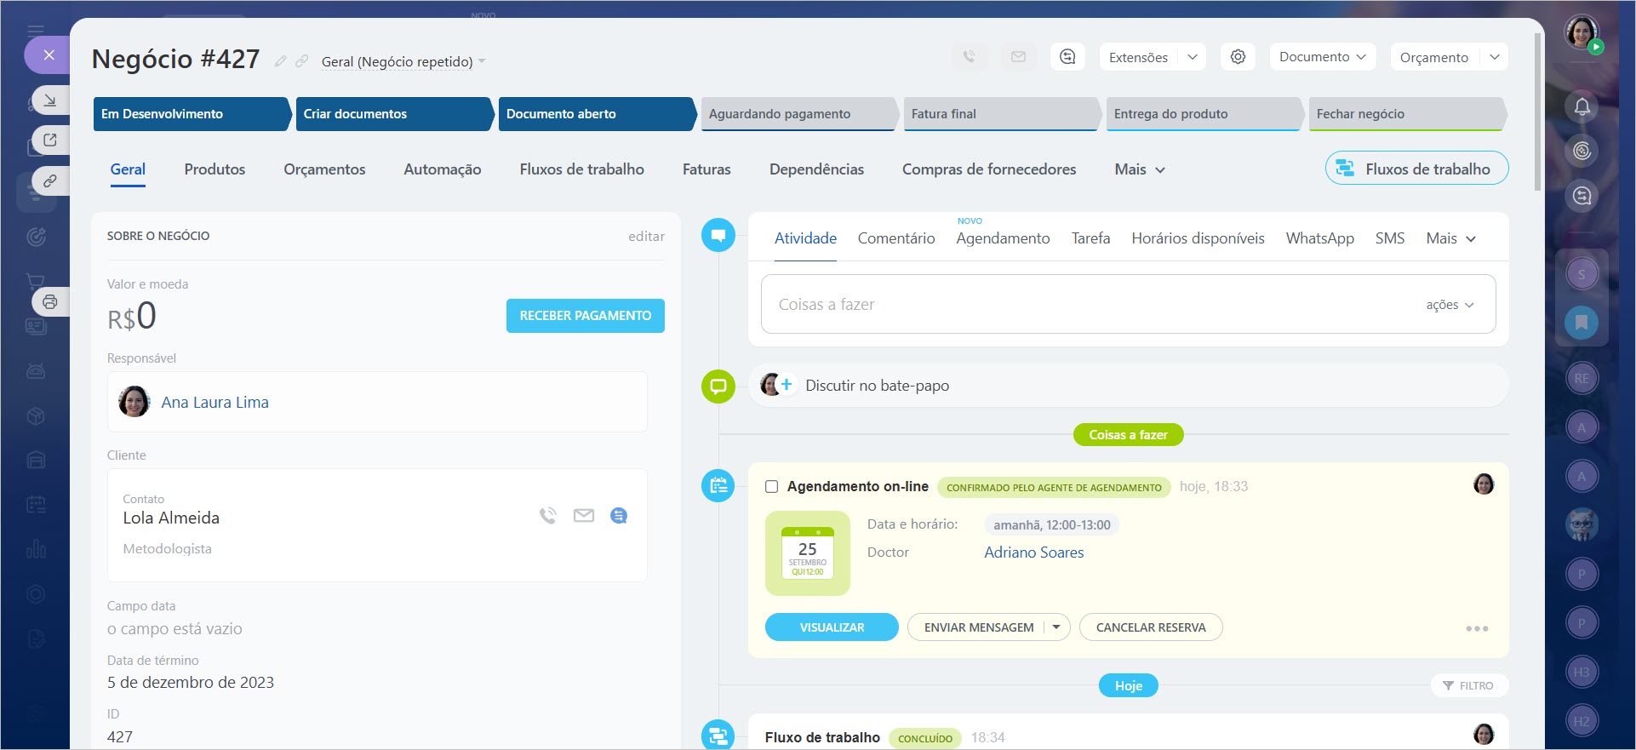Screen dimensions: 1636x750
Task: Check the Agendamento on-line checkbox
Action: 771,487
